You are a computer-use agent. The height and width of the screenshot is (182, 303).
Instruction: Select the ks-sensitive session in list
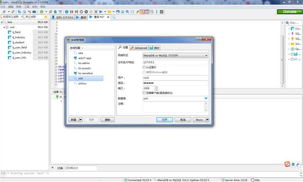click(85, 73)
